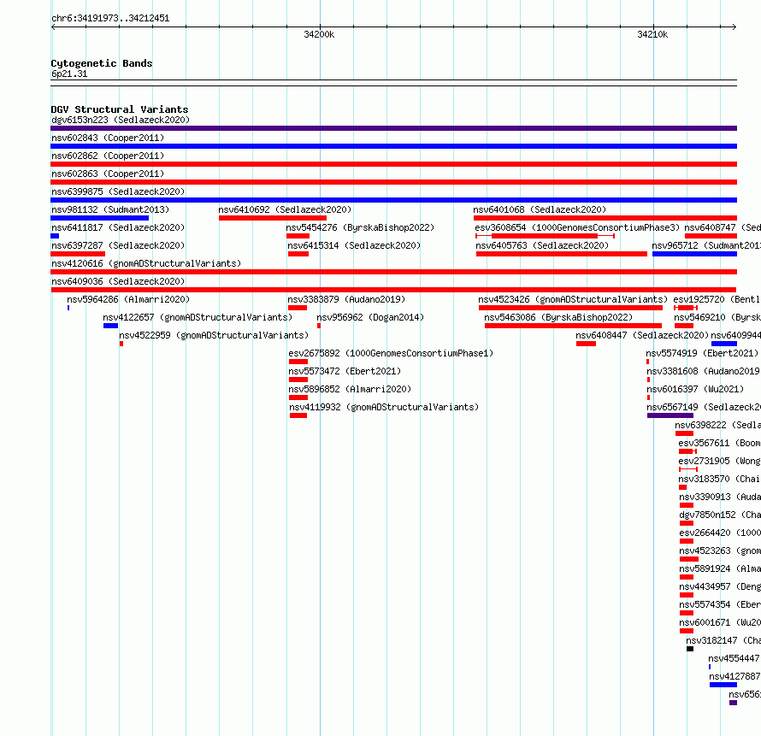Click the nsv6411817 (Sedlazeck2020) label

coord(118,227)
